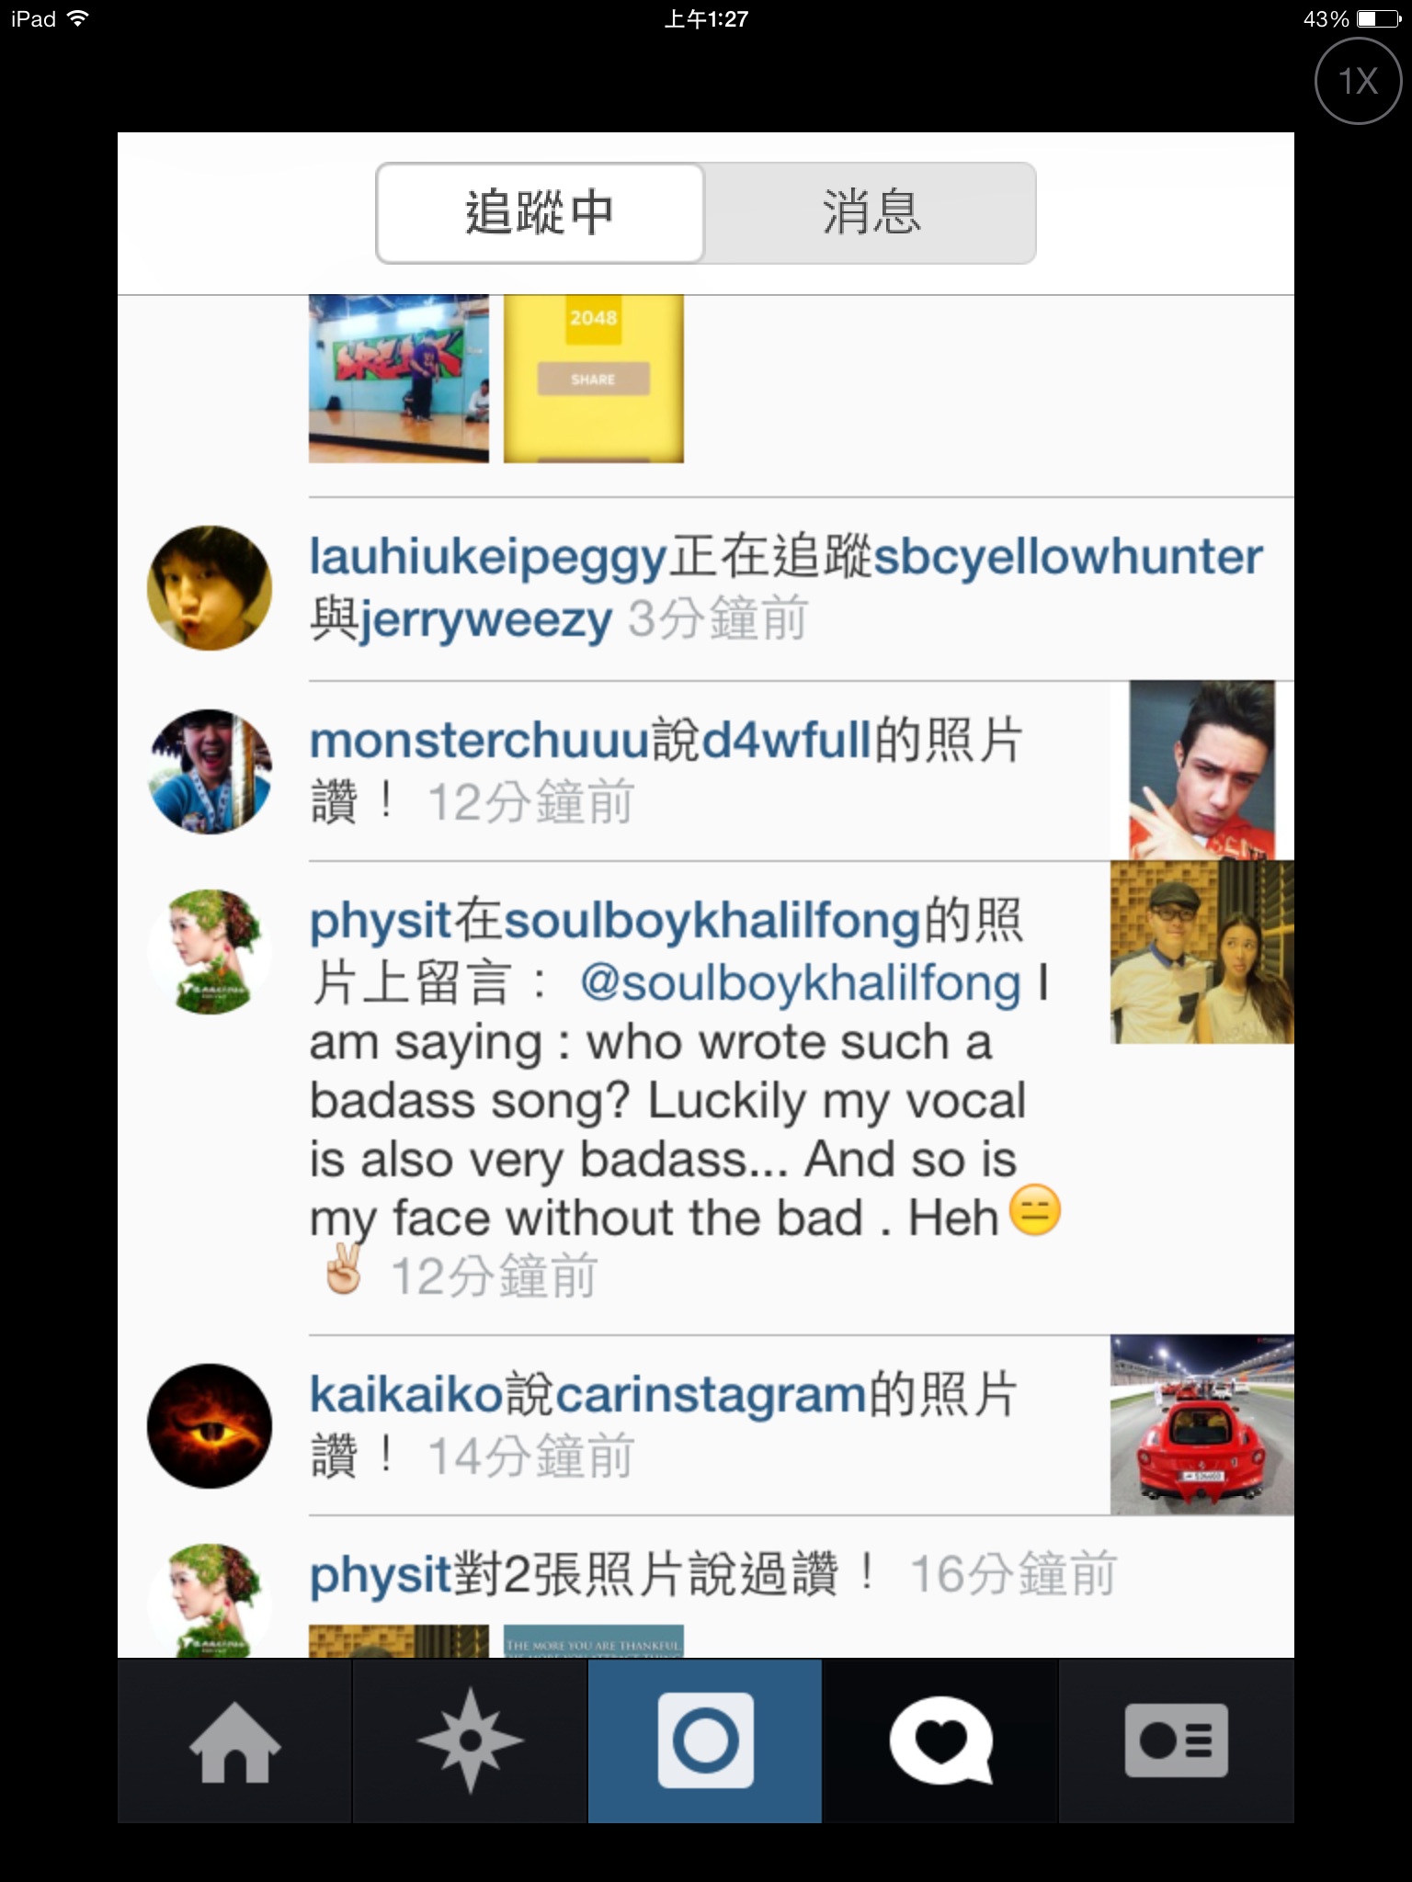Viewport: 1412px width, 1882px height.
Task: Open the jerryweezy username link
Action: [x=485, y=620]
